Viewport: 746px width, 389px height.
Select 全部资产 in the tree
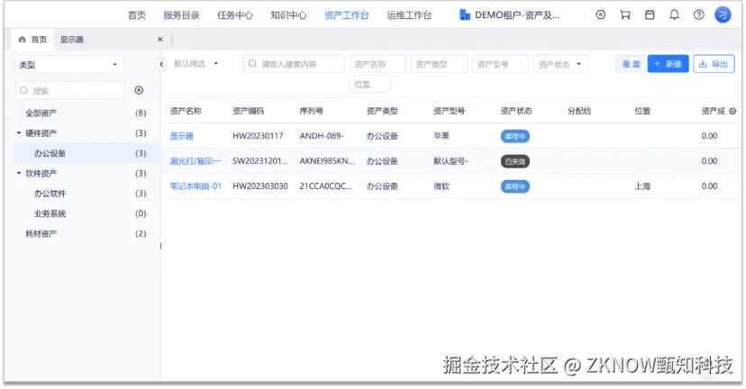click(41, 113)
